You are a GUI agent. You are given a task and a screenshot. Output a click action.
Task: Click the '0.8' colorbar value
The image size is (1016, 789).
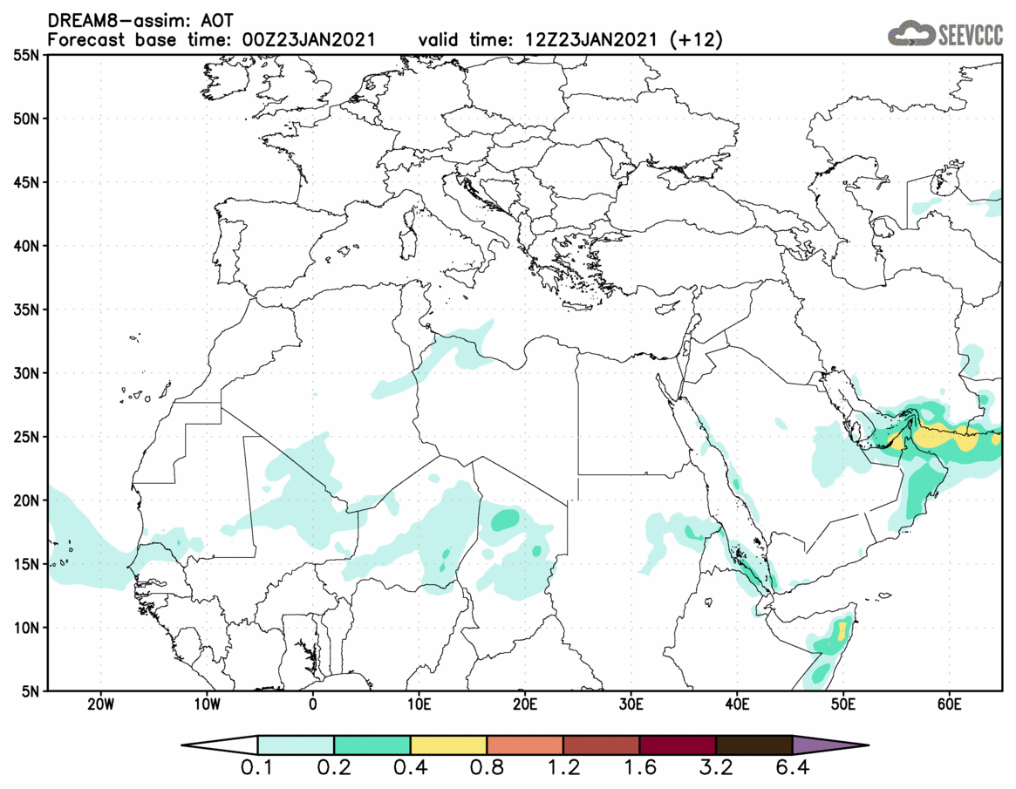coord(488,769)
